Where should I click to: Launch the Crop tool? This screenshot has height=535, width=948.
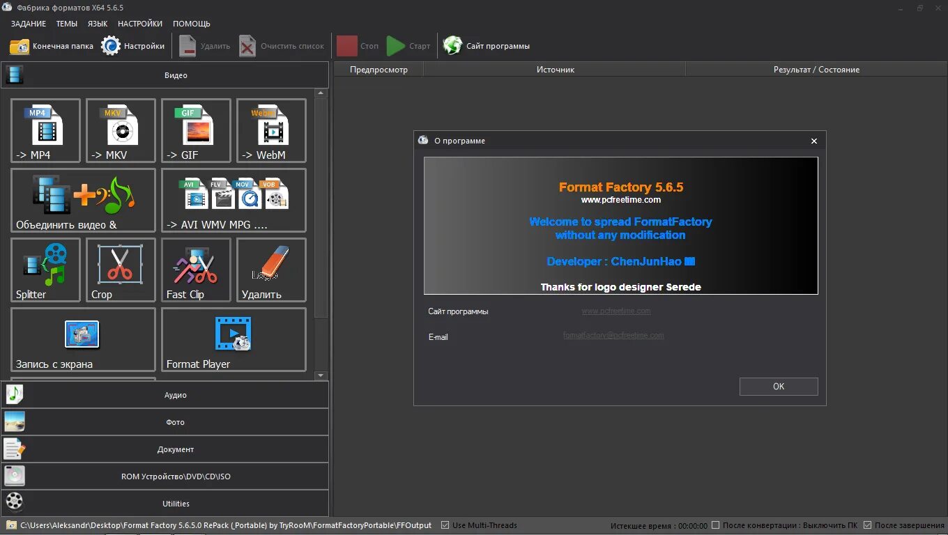coord(121,270)
